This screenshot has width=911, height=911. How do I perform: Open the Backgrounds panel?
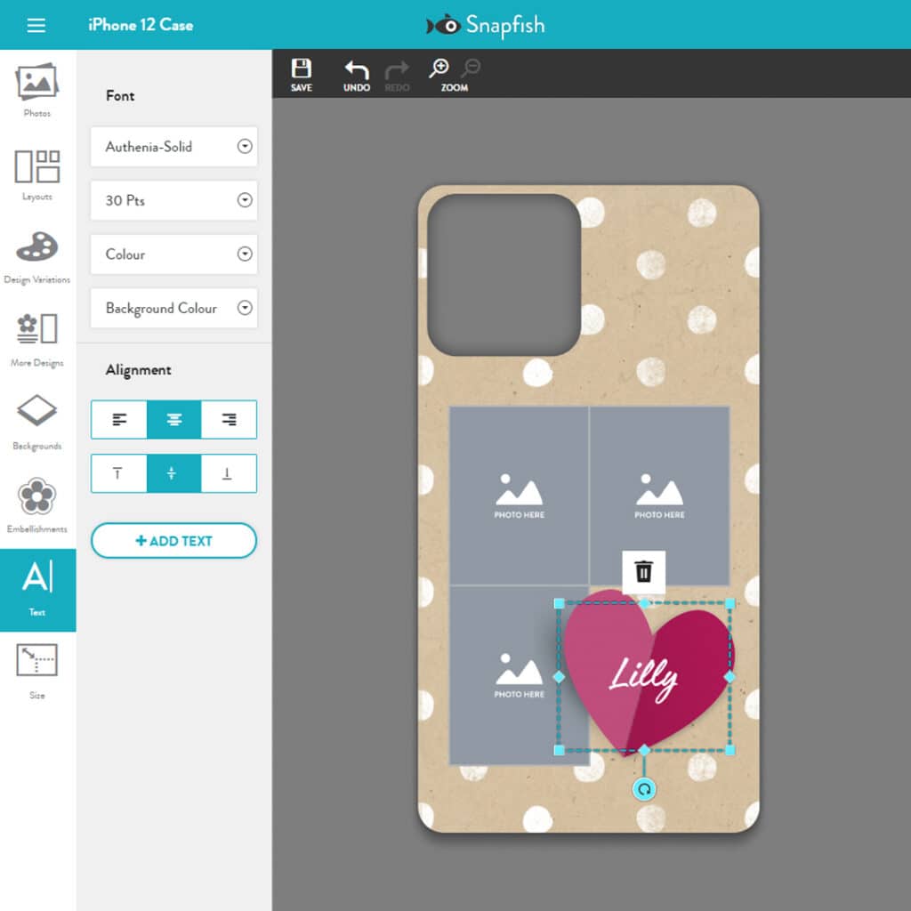pos(36,420)
